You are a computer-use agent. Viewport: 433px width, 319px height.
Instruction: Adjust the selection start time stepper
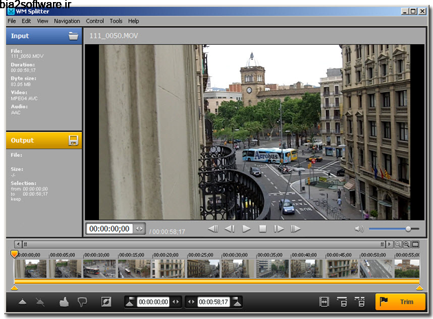click(x=175, y=302)
